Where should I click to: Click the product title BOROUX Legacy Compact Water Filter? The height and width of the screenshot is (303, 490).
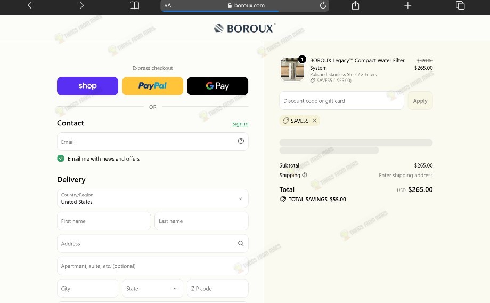(x=357, y=64)
